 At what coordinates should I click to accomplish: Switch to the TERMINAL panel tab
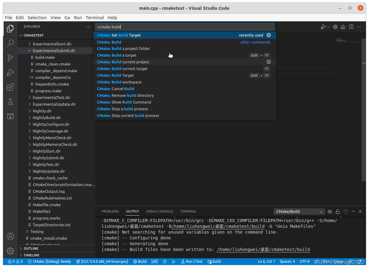click(188, 211)
